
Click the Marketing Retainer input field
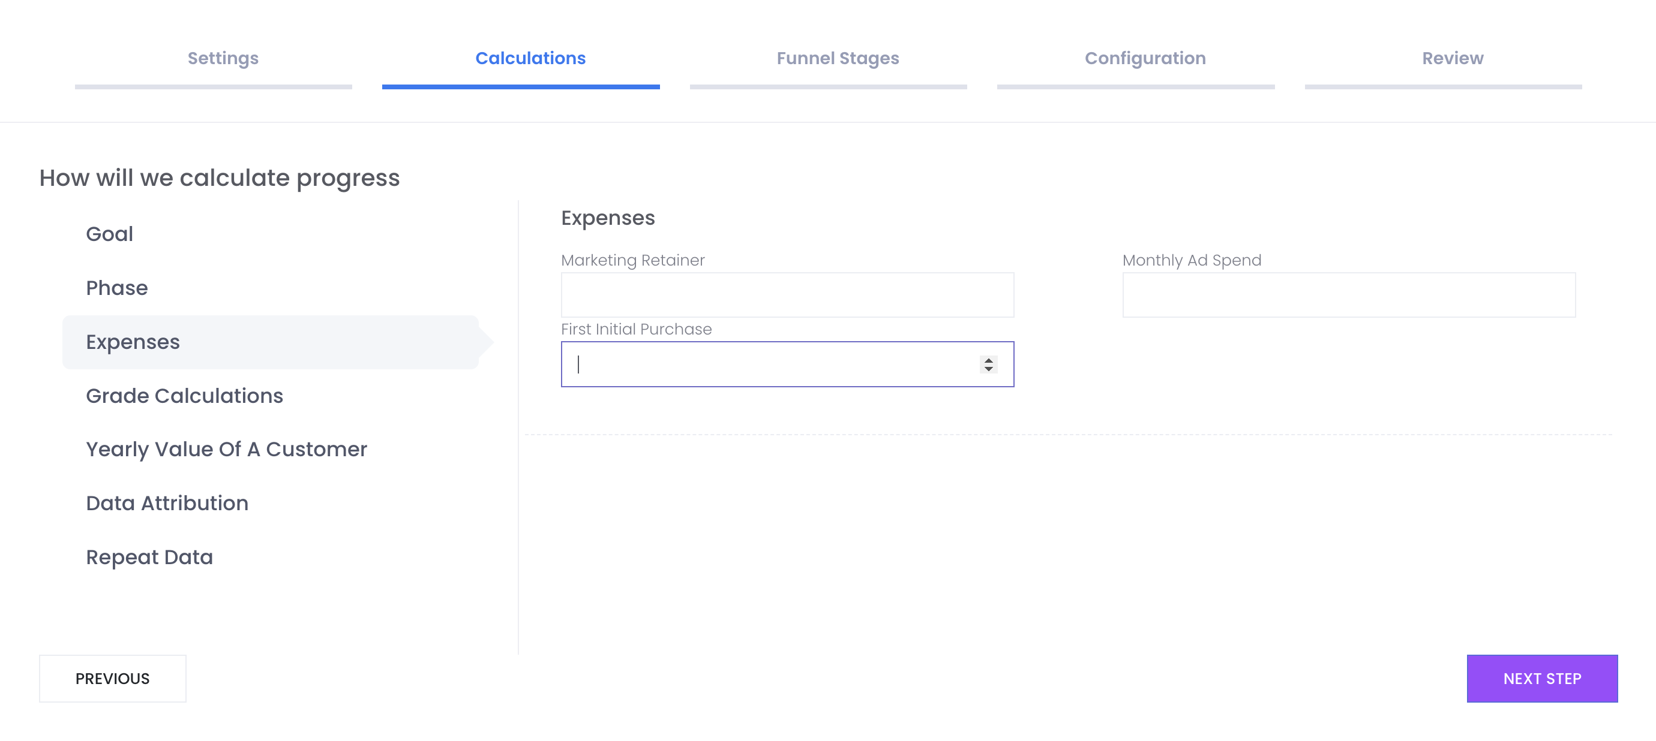coord(787,295)
